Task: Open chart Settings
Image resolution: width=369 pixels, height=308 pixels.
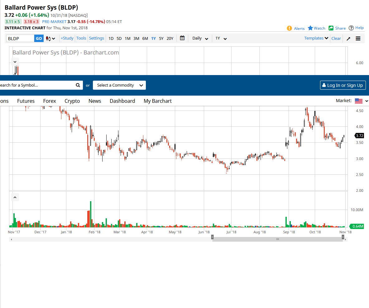Action: 97,38
